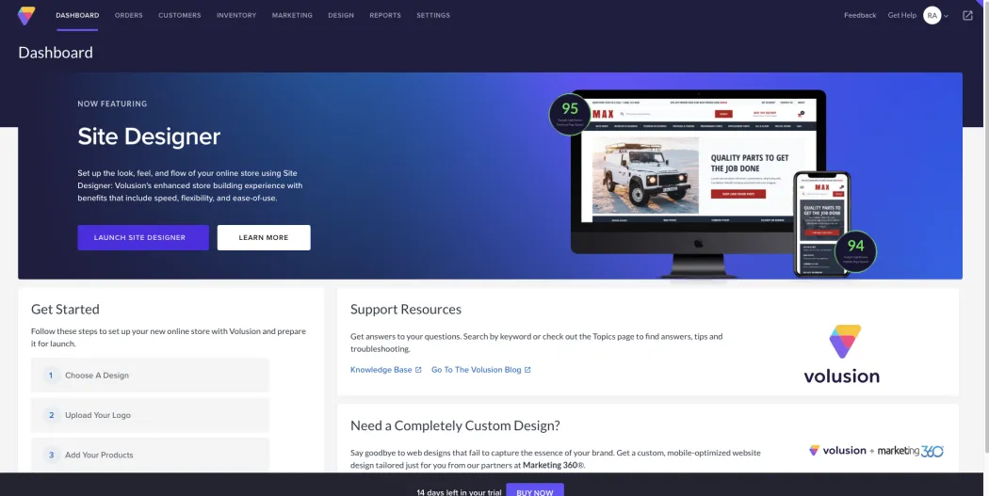Expand the account dropdown chevron
Screen dimensions: 989x496
pyautogui.click(x=946, y=16)
